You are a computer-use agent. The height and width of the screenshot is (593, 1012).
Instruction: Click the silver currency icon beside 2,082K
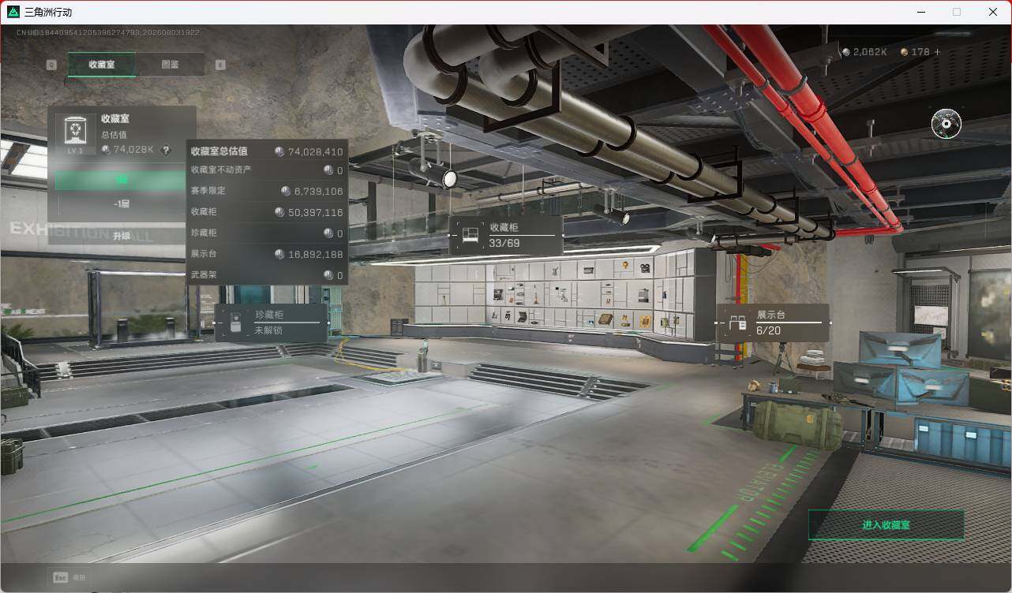coord(846,52)
